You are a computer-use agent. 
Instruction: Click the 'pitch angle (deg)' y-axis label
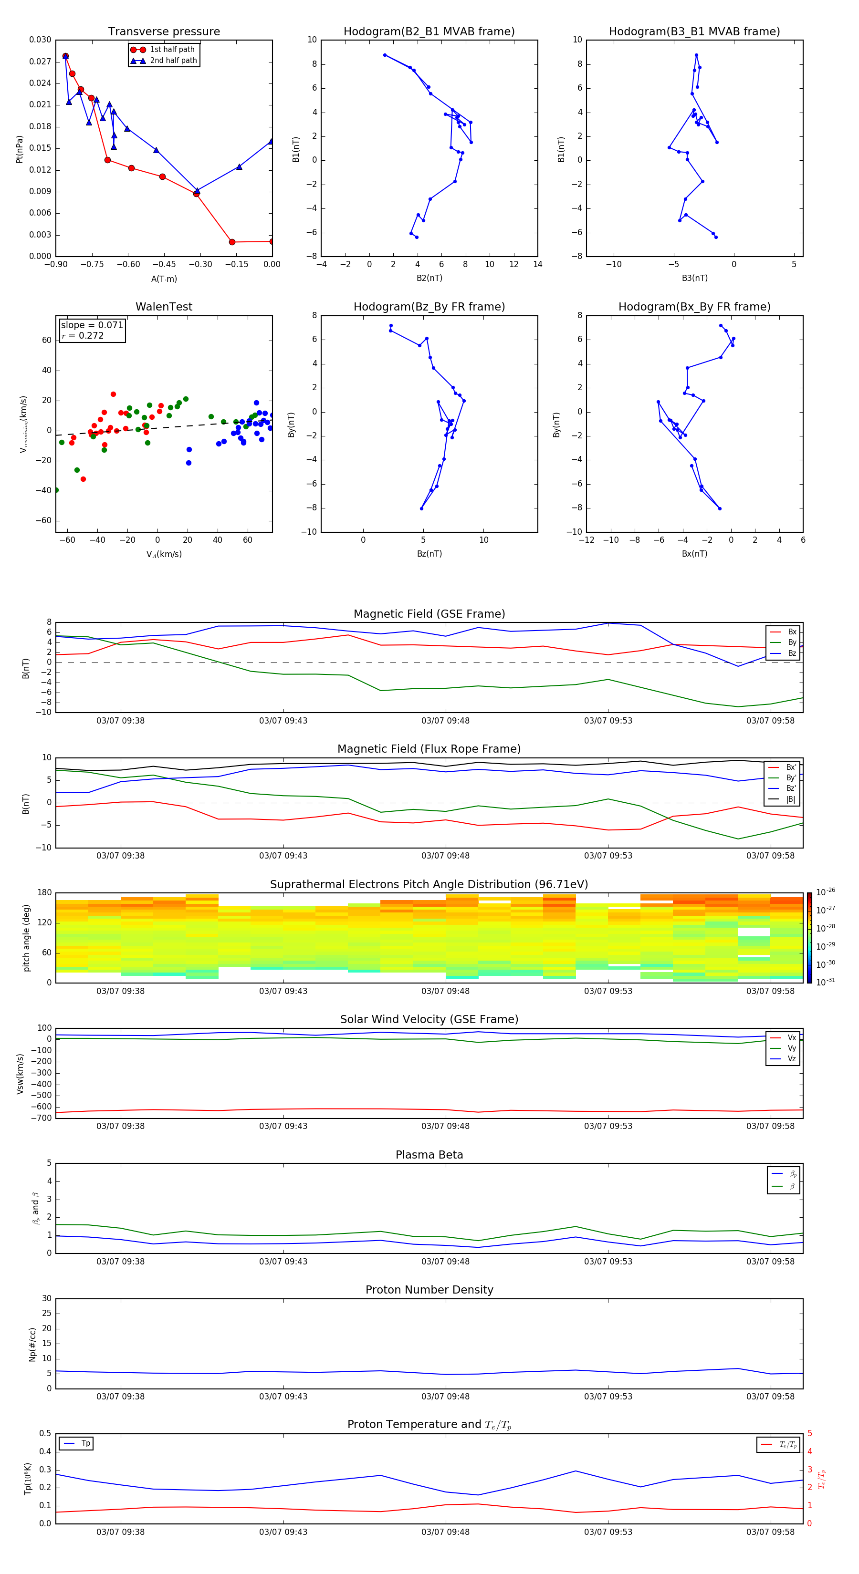pyautogui.click(x=26, y=938)
